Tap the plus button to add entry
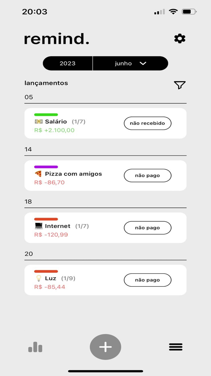 coord(105,347)
